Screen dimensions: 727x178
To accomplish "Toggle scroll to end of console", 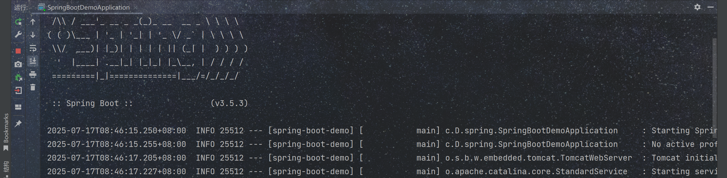I will click(x=33, y=61).
